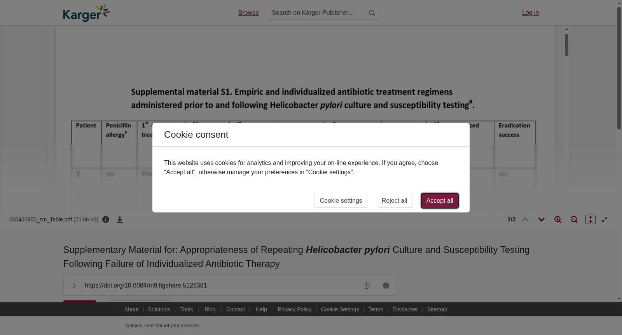The image size is (622, 335).
Task: Click the main page scrollbar thumb
Action: pos(619,68)
